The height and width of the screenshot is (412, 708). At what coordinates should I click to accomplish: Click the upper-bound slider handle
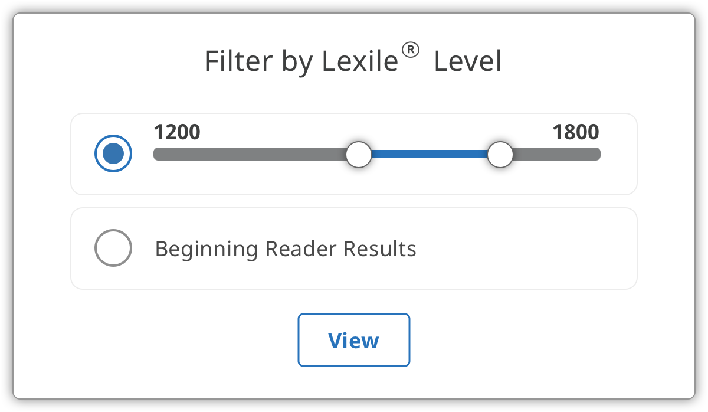pos(500,155)
